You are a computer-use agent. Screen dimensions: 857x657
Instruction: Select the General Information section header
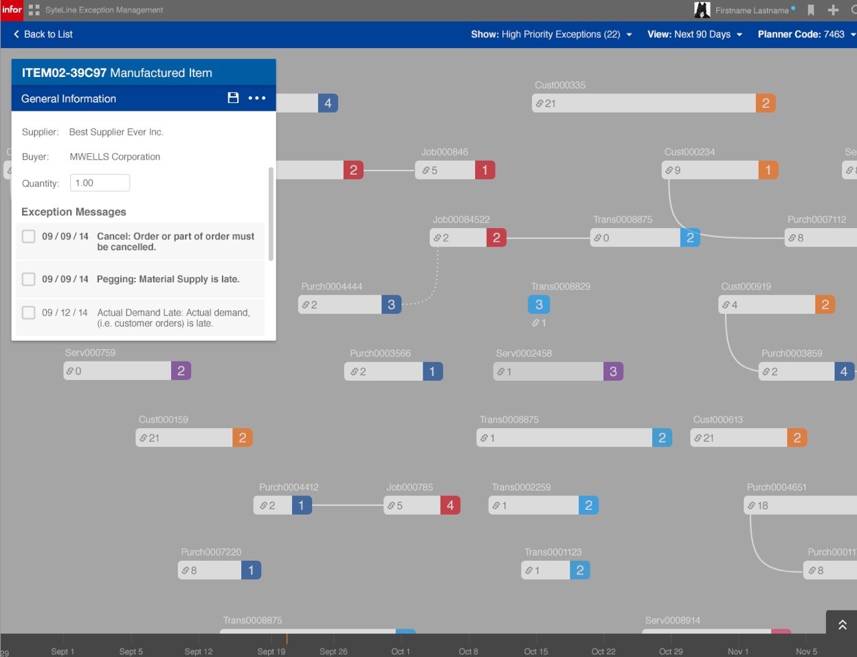tap(69, 98)
